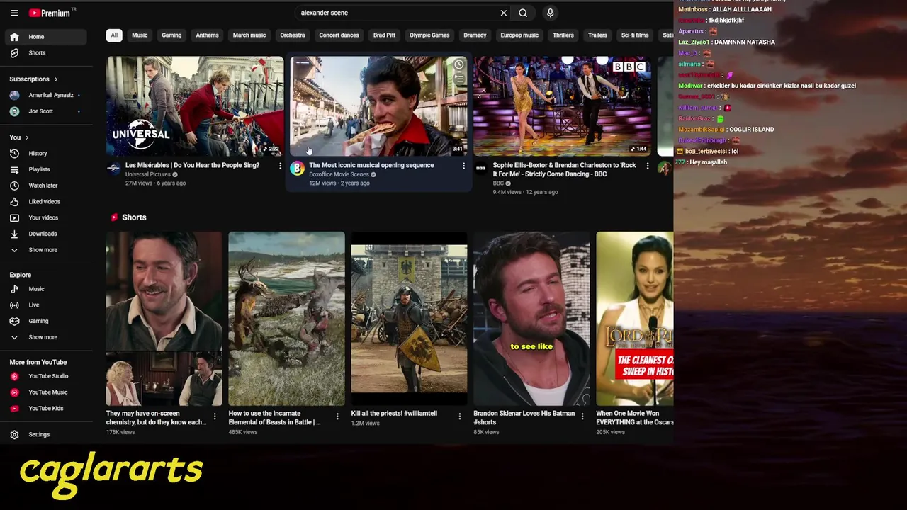The height and width of the screenshot is (510, 907).
Task: Open options for 'Kill all the priests' short
Action: (459, 416)
